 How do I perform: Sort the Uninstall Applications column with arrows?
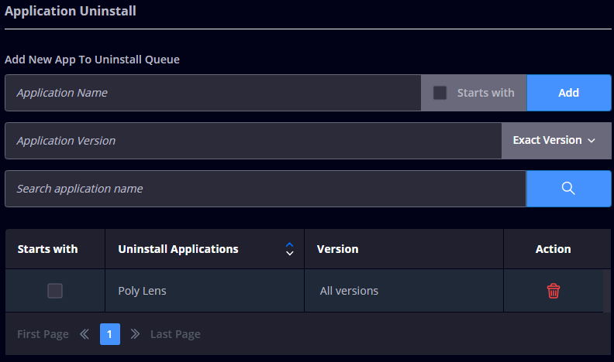[289, 249]
